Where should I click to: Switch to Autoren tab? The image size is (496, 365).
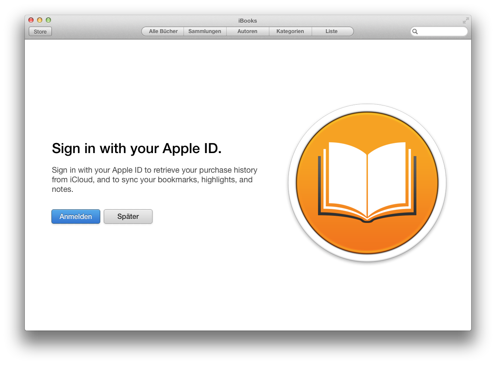[248, 31]
